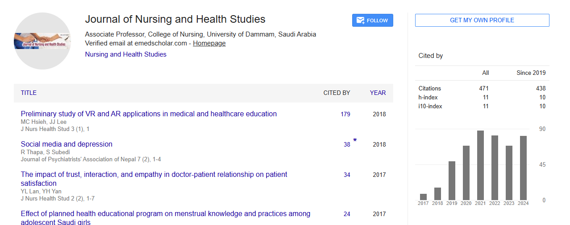
Task: View the 34 citations link
Action: 347,175
